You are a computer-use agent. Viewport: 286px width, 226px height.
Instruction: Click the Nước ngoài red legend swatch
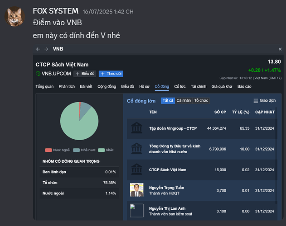(x=48, y=150)
